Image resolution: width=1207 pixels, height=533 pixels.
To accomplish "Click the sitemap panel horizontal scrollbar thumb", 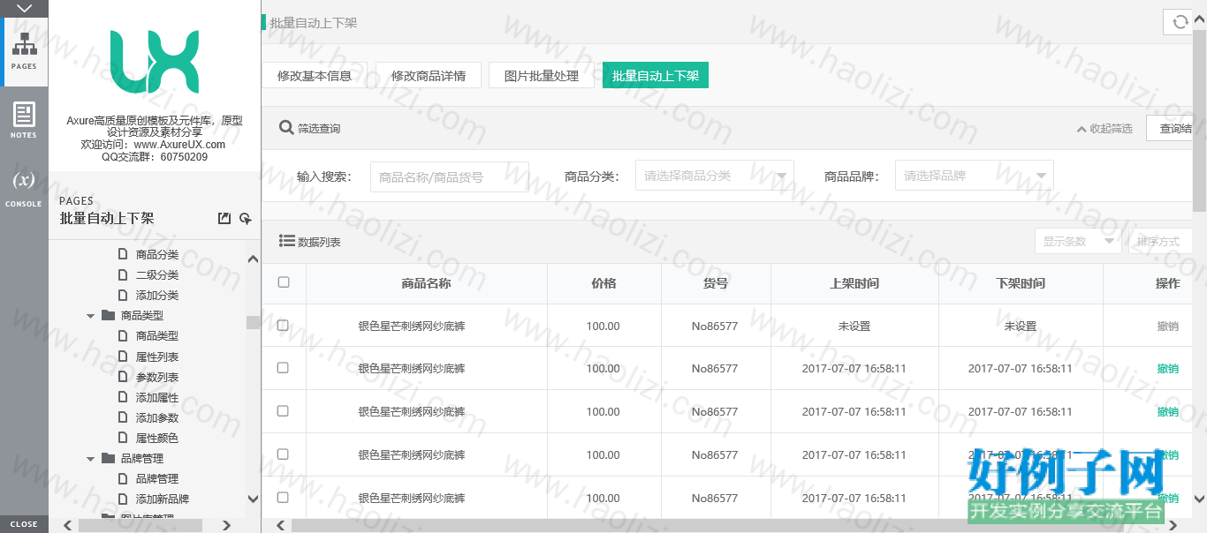I will 140,525.
